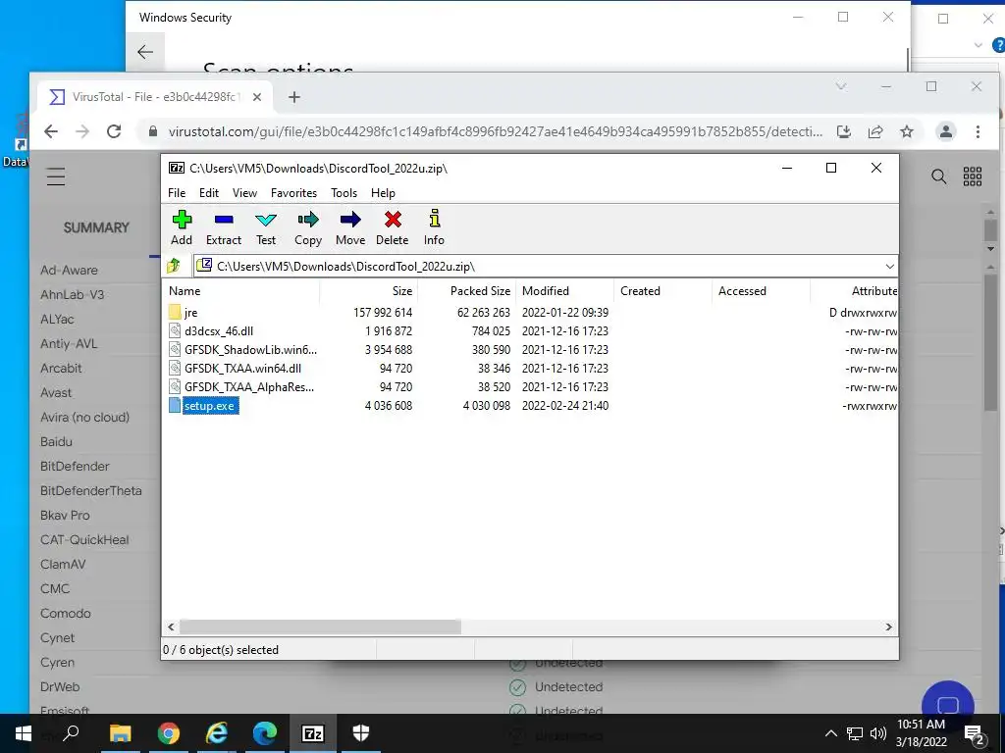Sort by the Modified column header
The height and width of the screenshot is (753, 1005).
564,290
